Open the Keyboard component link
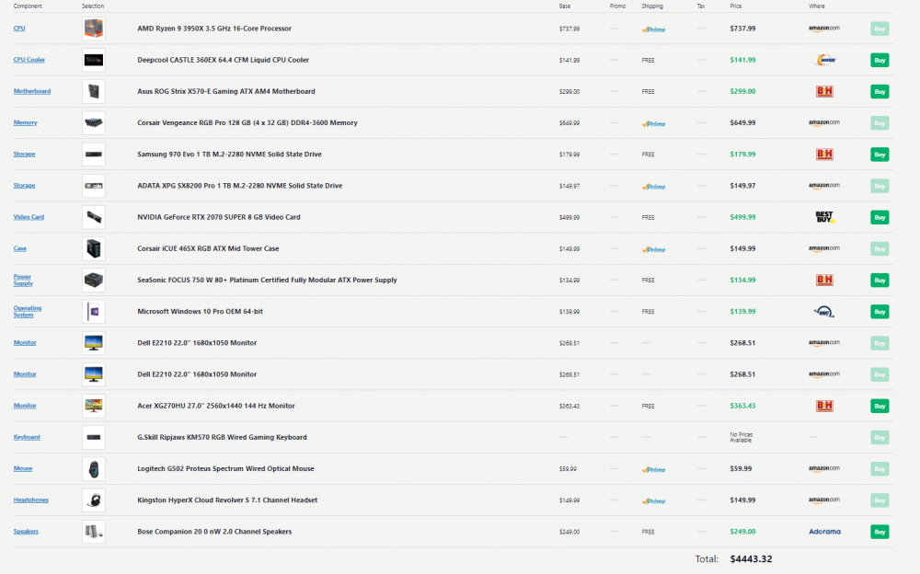The height and width of the screenshot is (574, 920). [27, 437]
